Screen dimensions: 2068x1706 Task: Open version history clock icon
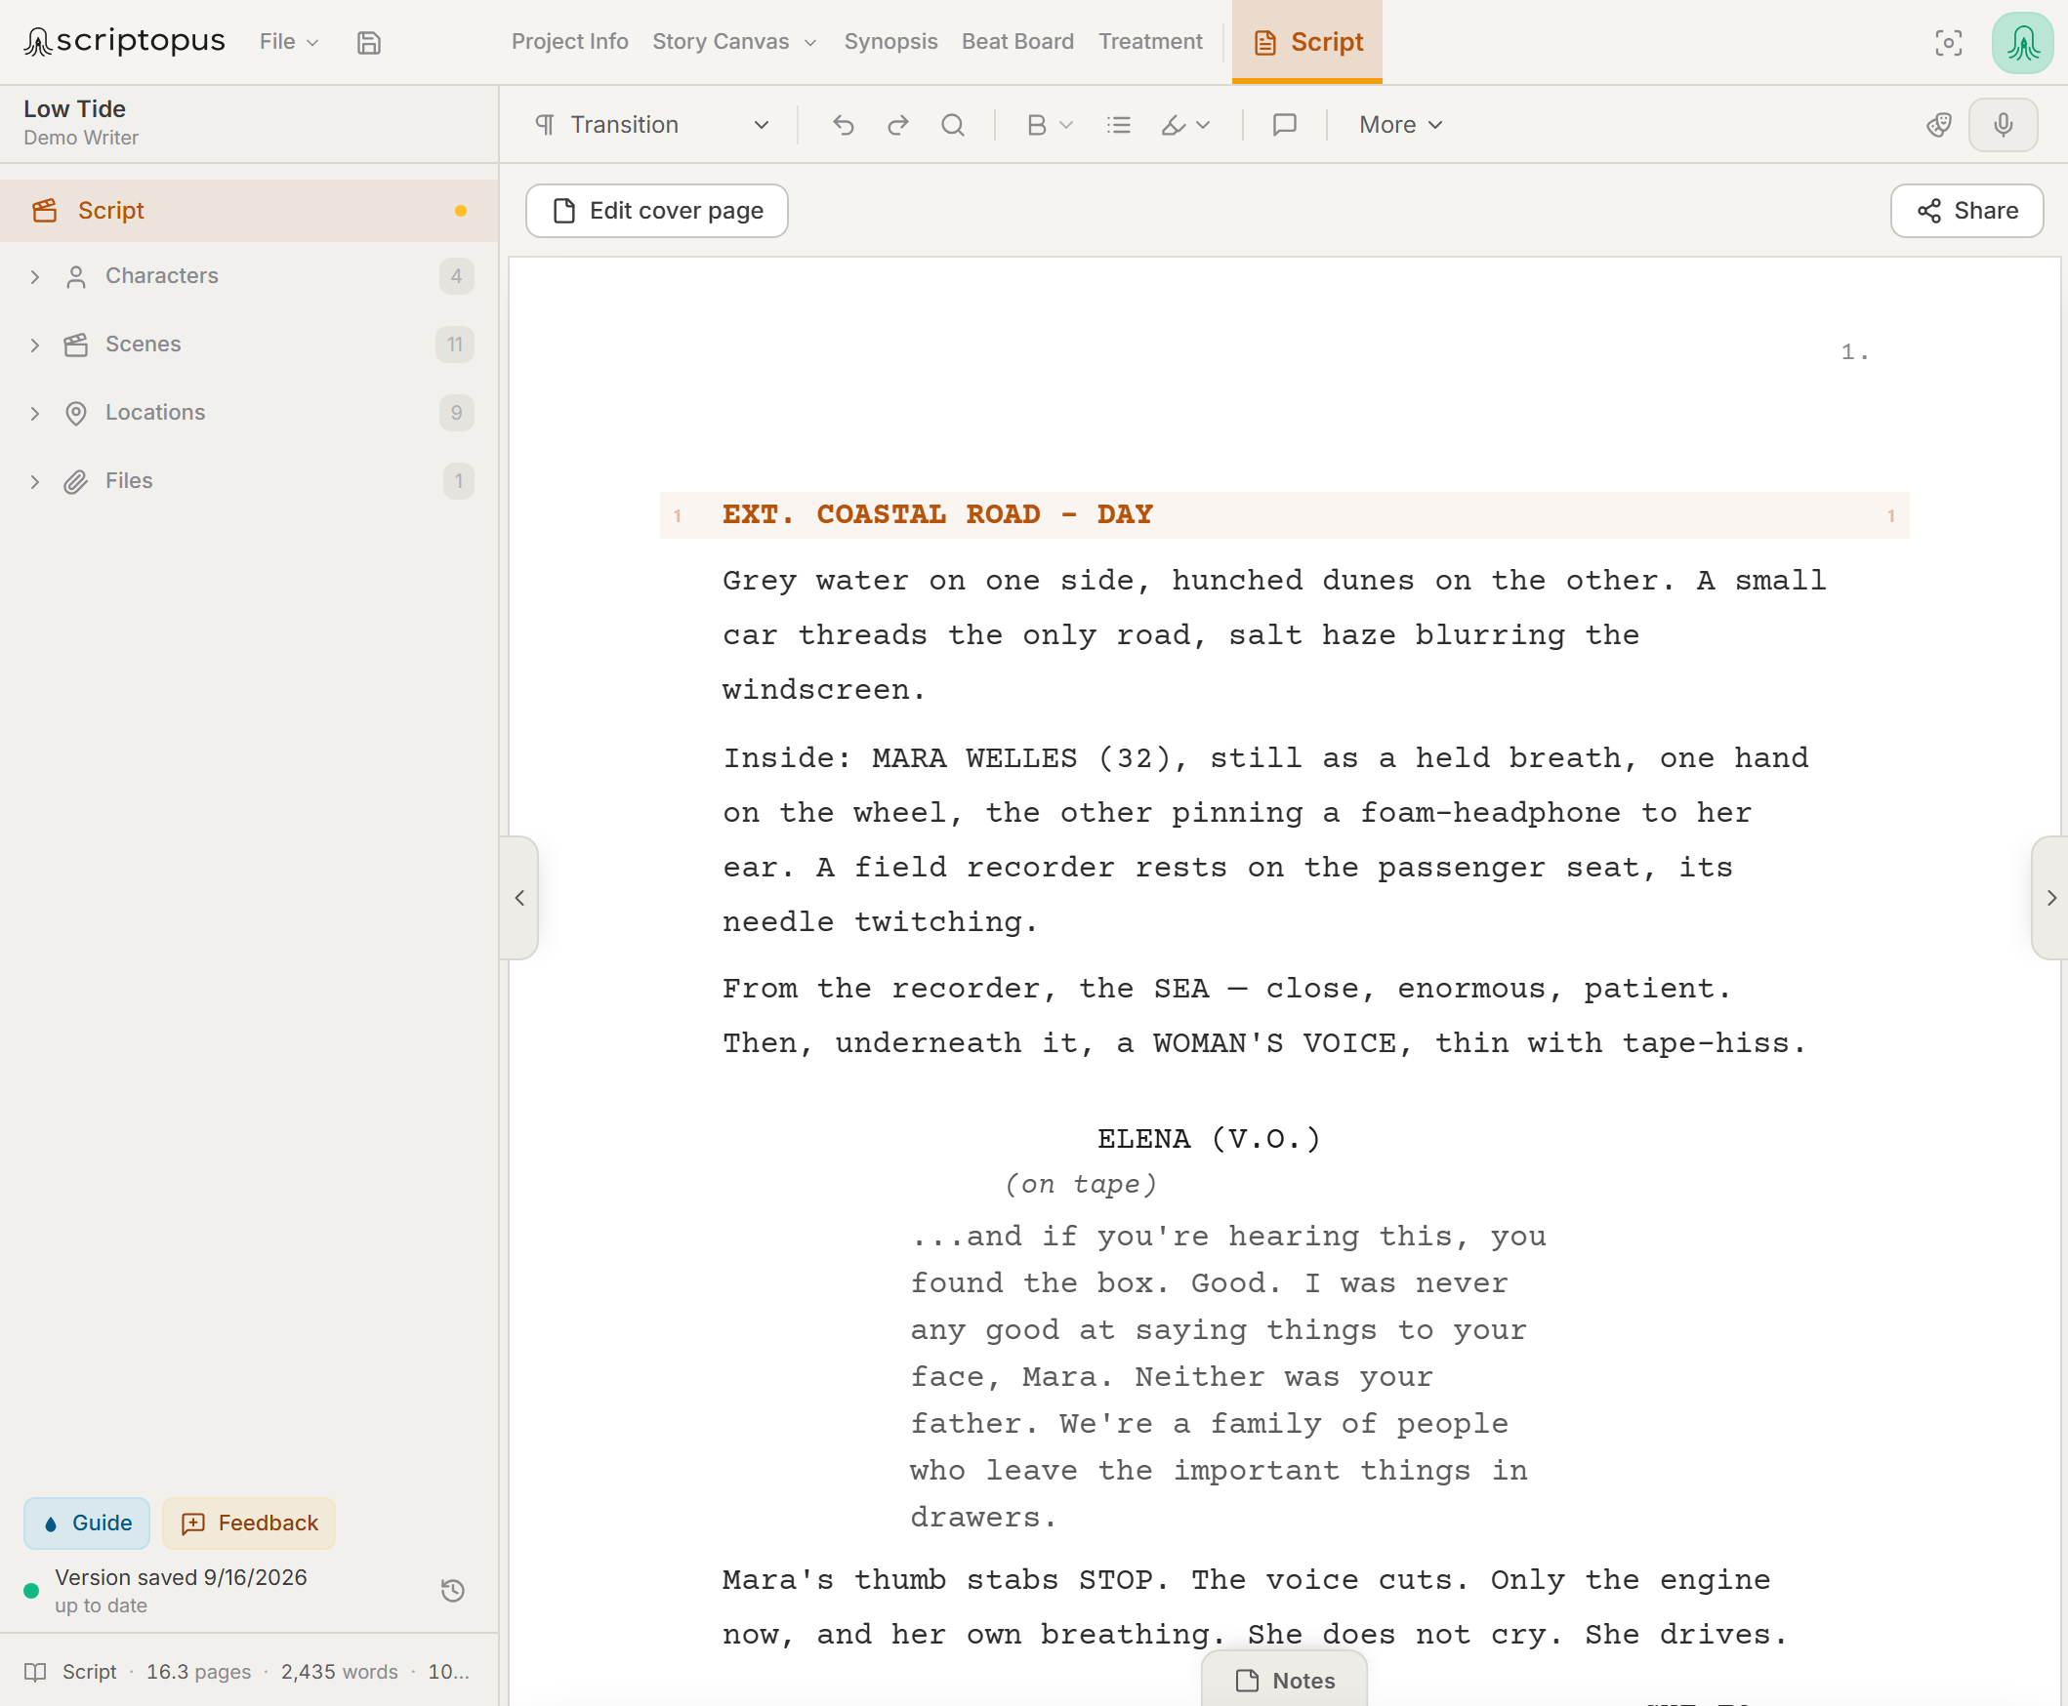(x=453, y=1590)
